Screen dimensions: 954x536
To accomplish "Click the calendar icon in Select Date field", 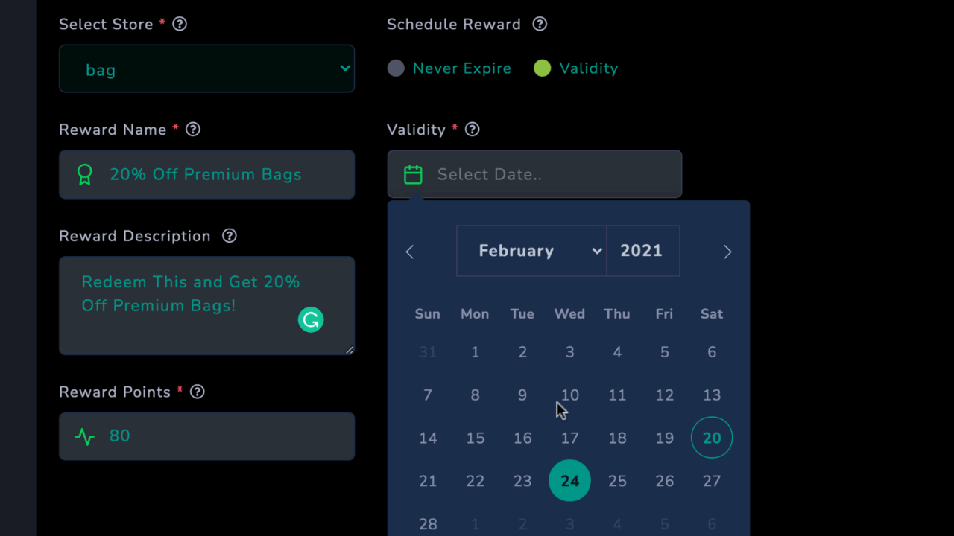I will tap(413, 174).
